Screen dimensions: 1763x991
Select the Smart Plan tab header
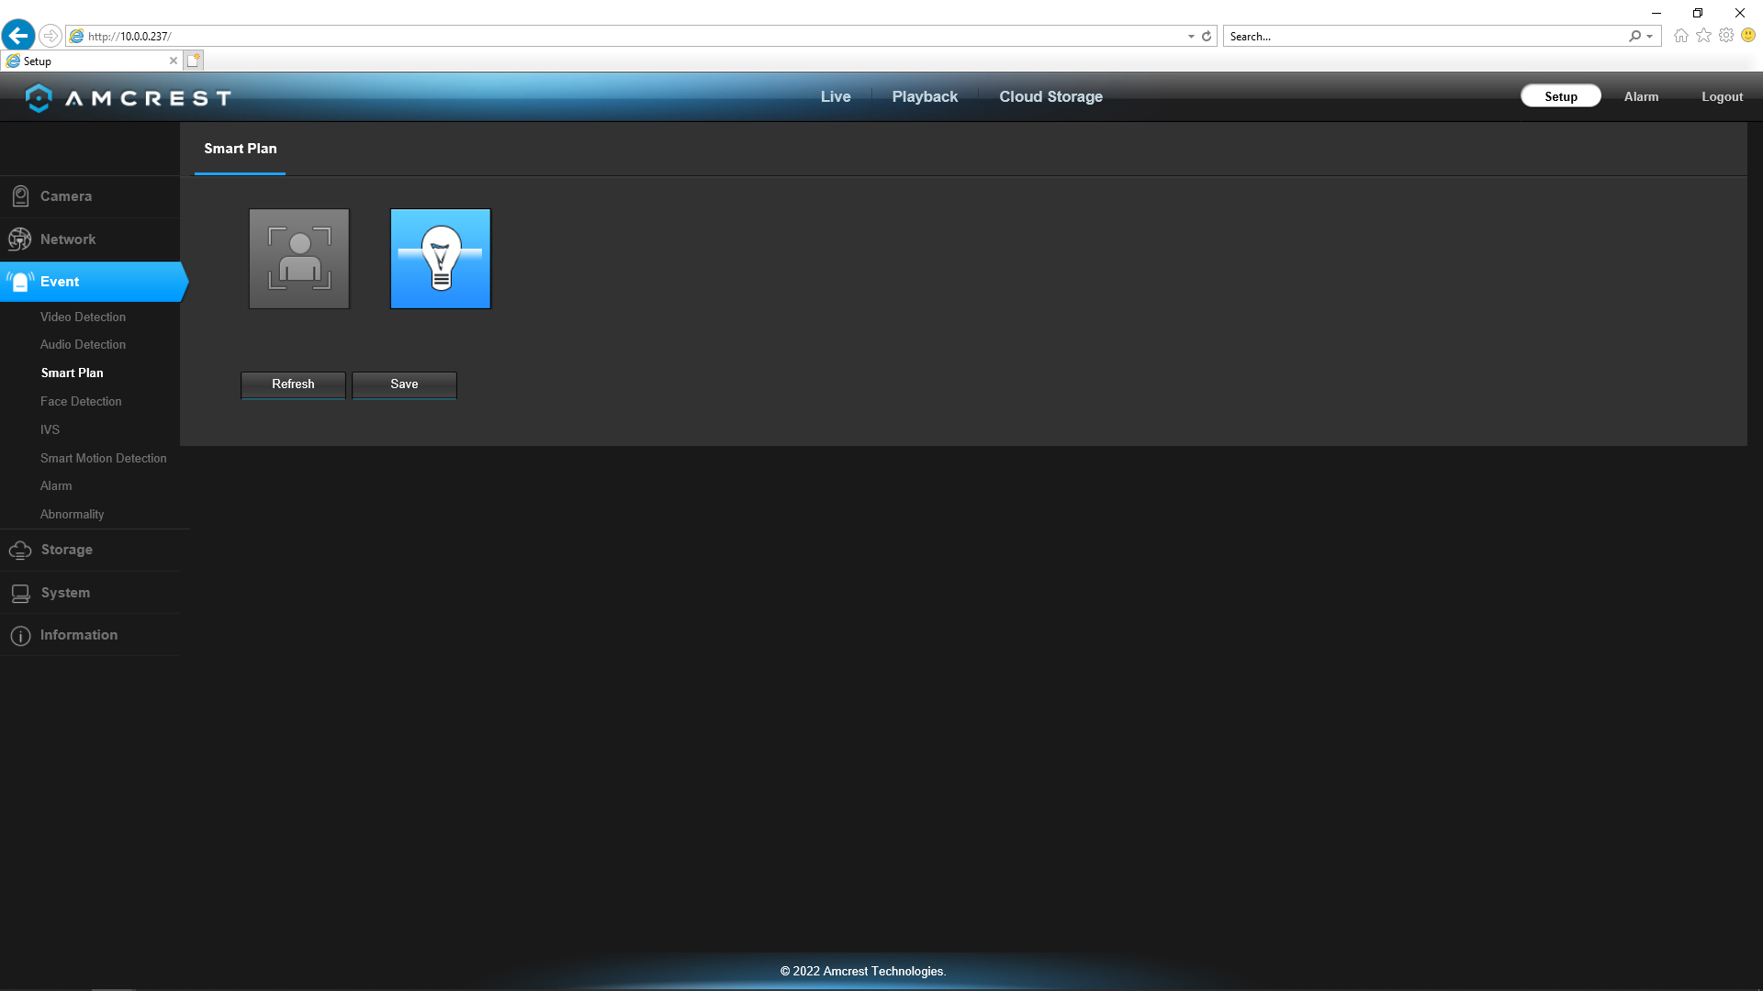point(241,149)
